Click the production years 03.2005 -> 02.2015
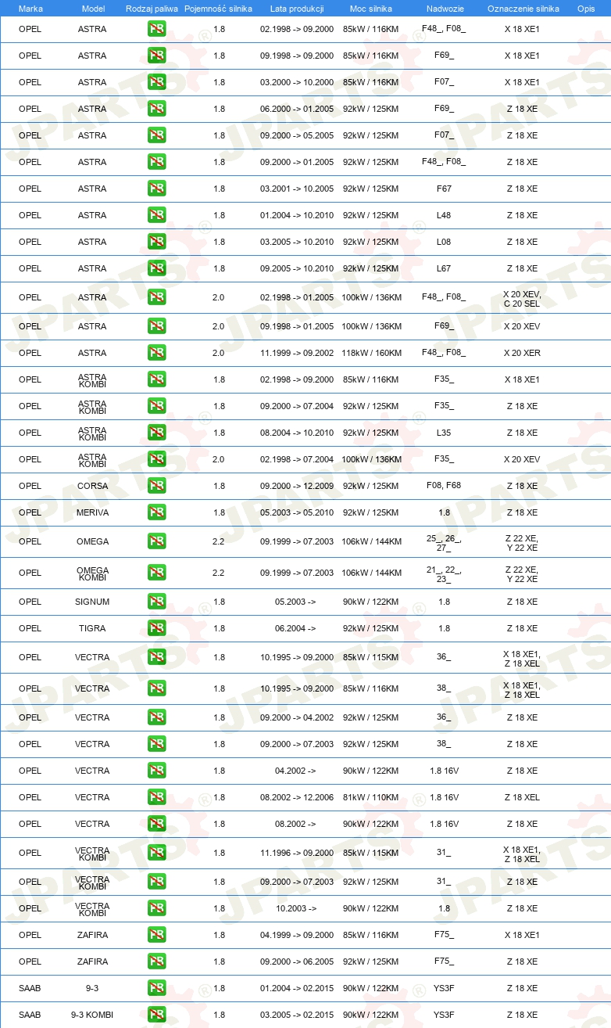The height and width of the screenshot is (1028, 611). tap(297, 1015)
